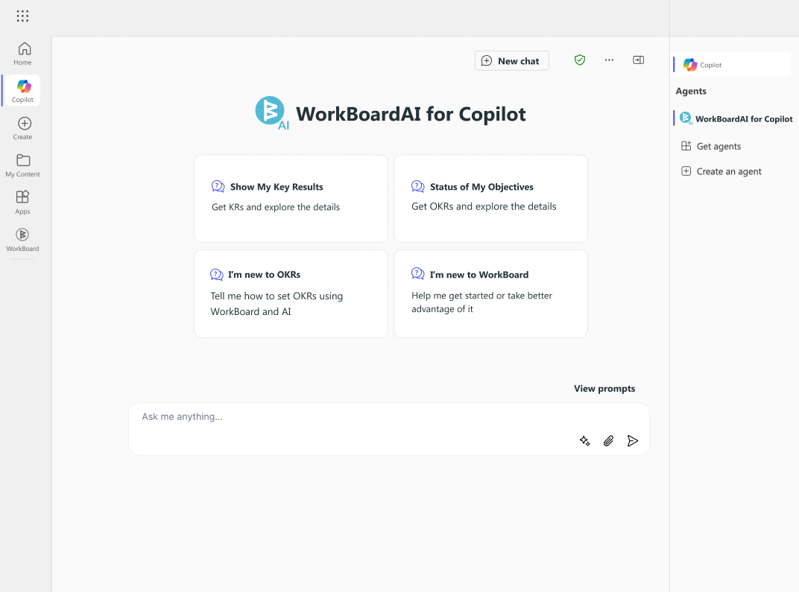
Task: Click the send message arrow icon
Action: tap(633, 441)
